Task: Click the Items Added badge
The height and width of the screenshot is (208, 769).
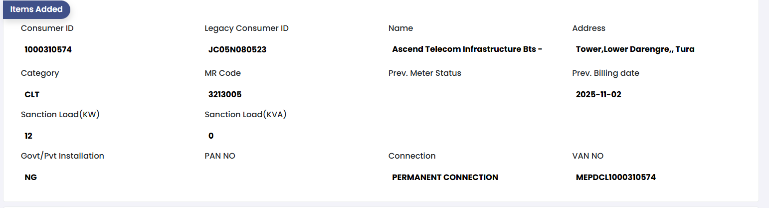Action: 36,9
